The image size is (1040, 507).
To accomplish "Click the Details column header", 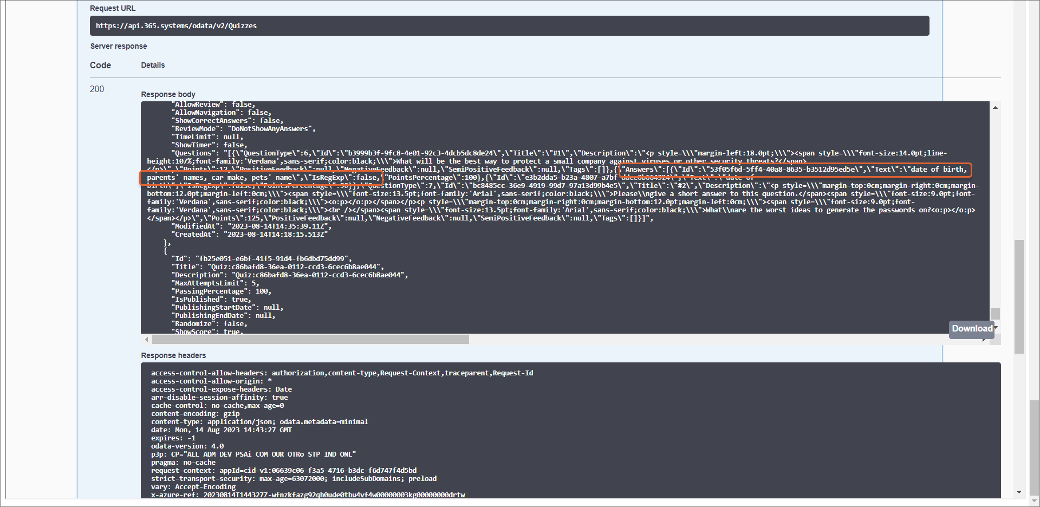I will (153, 66).
